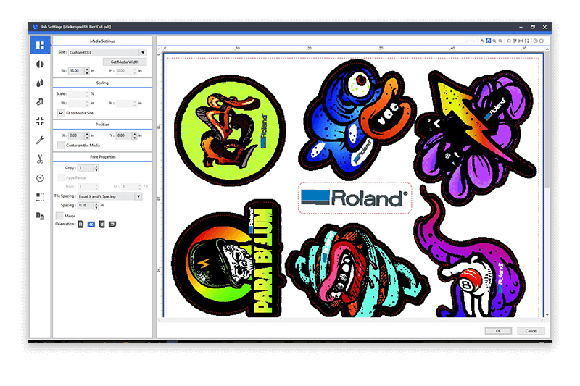Select the Roland logo sticker in preview
This screenshot has height=386, width=580.
355,197
